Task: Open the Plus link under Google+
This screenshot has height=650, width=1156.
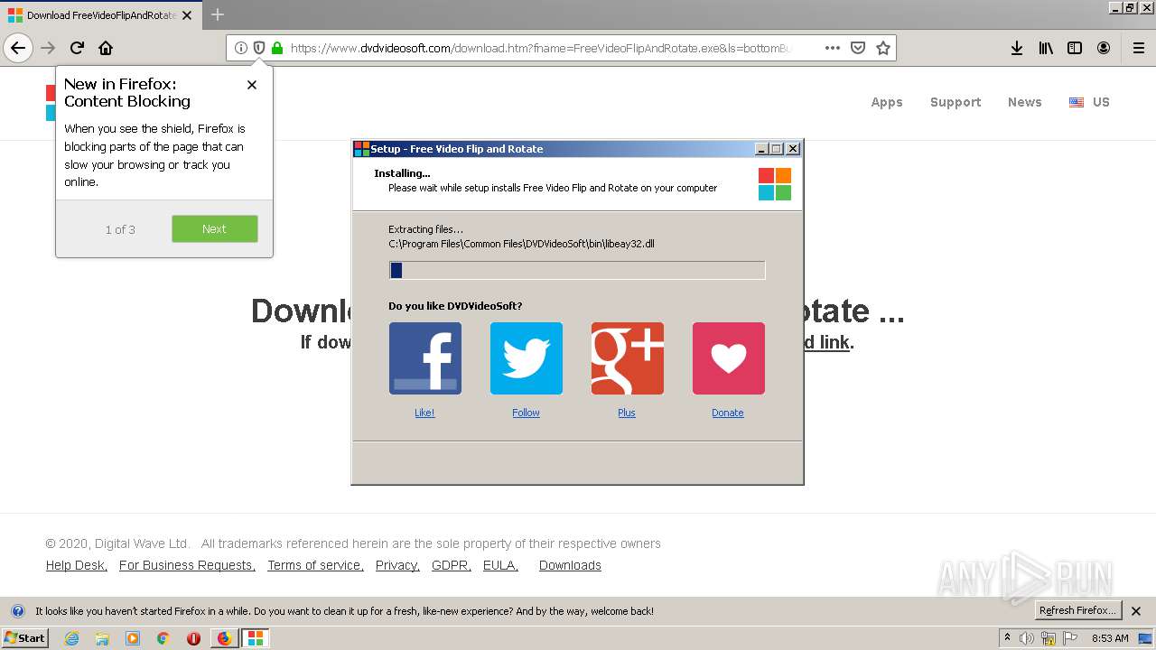Action: tap(627, 413)
